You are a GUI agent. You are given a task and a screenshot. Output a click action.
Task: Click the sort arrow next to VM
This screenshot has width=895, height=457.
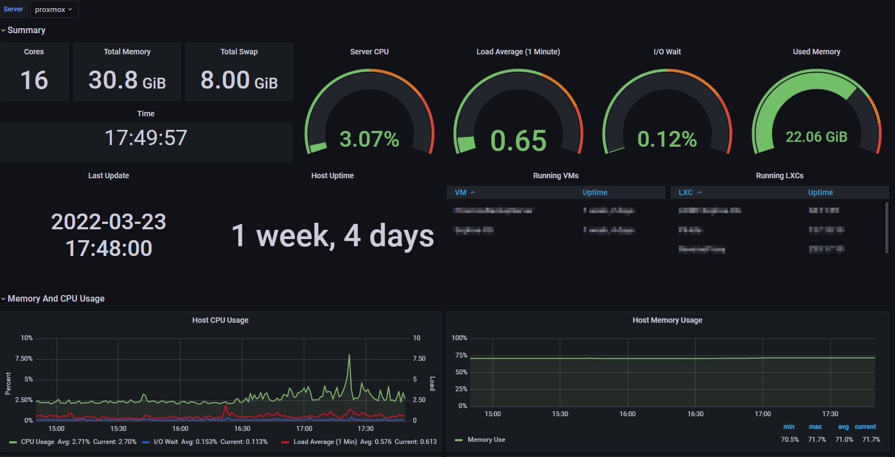473,193
